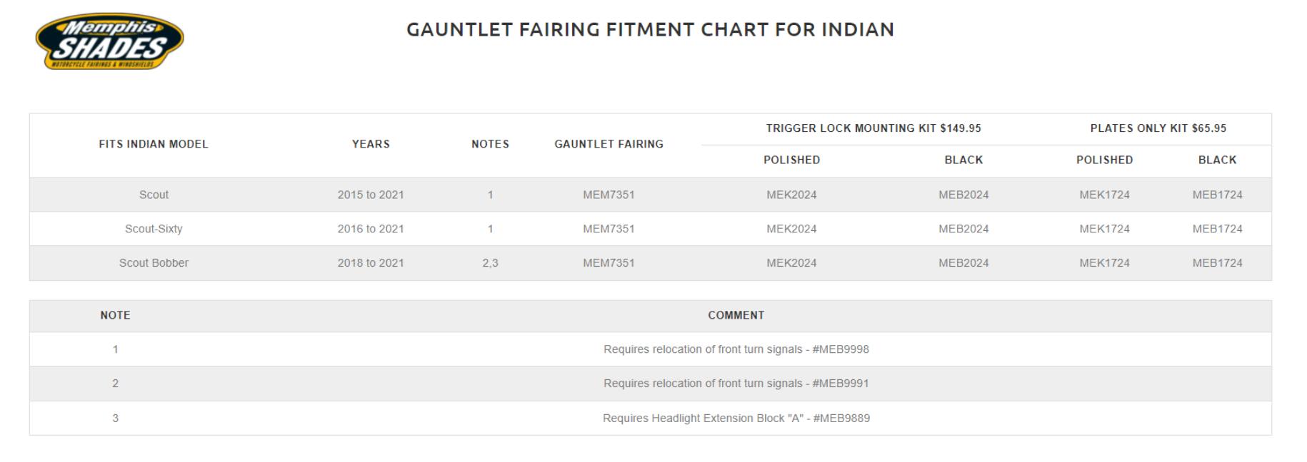Click the 2018 to 2021 years cell
Image resolution: width=1307 pixels, height=462 pixels.
pos(371,263)
